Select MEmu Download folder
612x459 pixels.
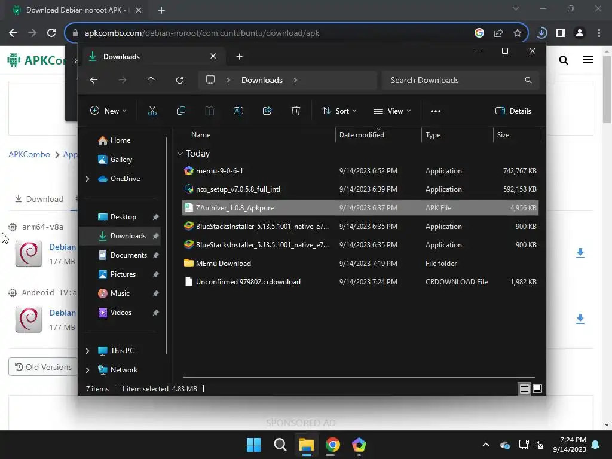point(360,264)
